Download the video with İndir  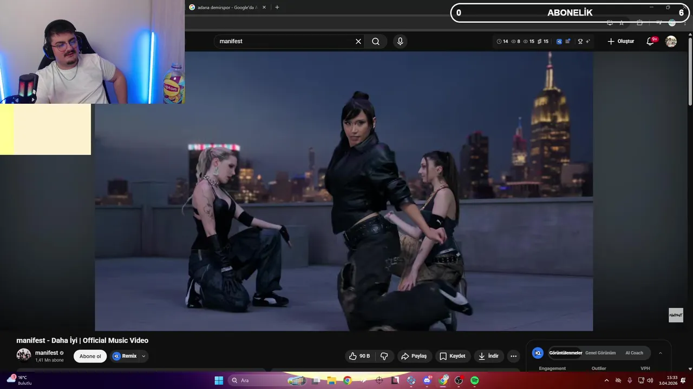(488, 356)
